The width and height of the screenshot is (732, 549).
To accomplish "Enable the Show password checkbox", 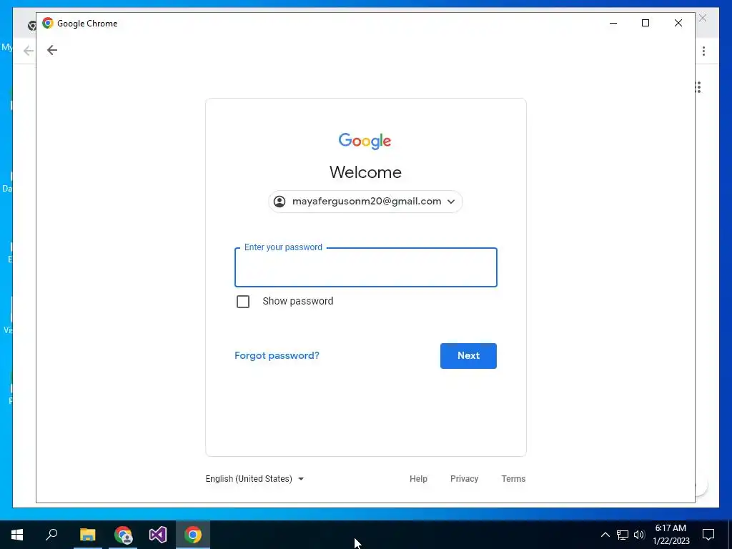I will 243,301.
